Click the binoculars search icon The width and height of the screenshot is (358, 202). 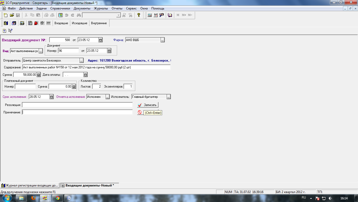78,15
